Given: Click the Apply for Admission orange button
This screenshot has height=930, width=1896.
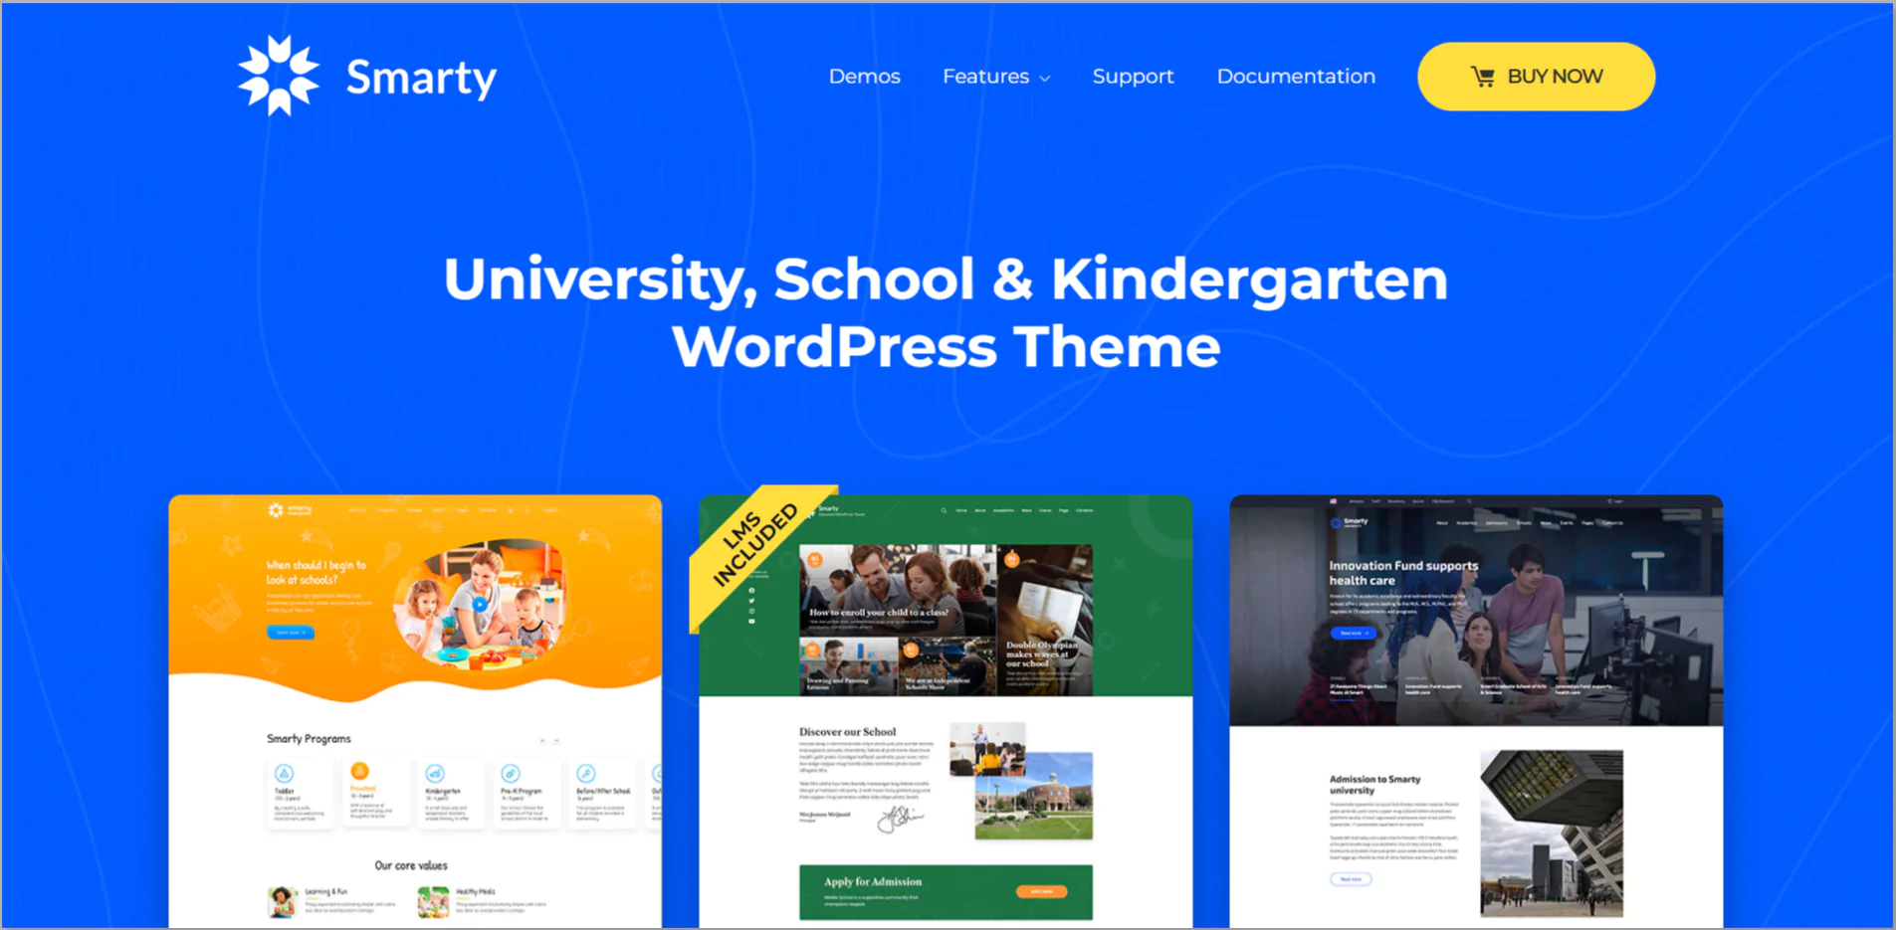Looking at the screenshot, I should click(x=1041, y=891).
